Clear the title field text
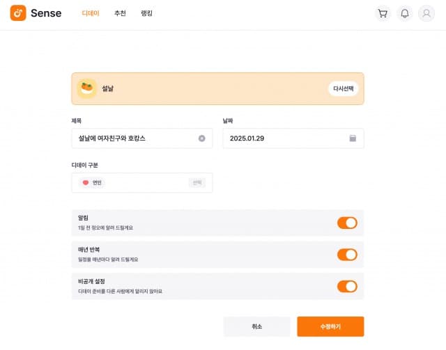 [x=202, y=138]
